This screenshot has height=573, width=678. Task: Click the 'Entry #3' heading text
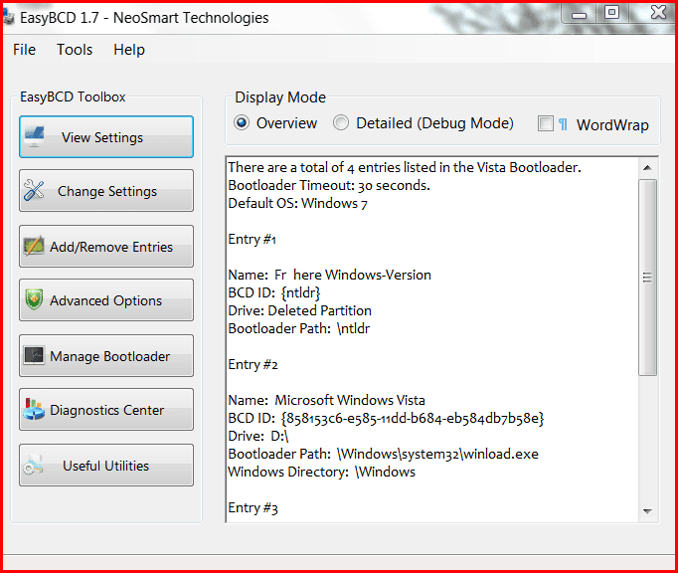[253, 508]
